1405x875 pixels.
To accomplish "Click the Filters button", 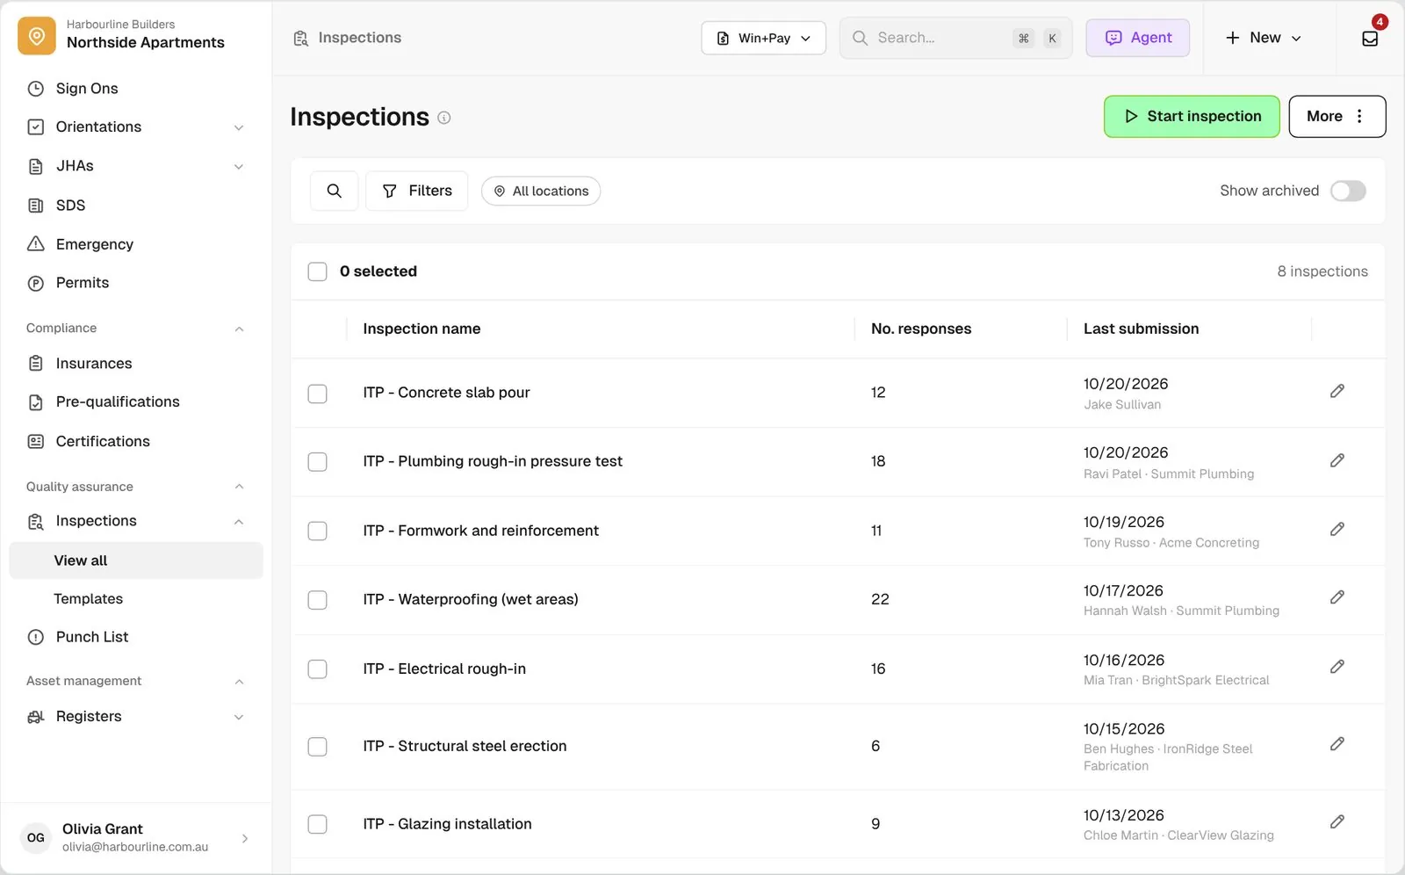I will coord(416,191).
